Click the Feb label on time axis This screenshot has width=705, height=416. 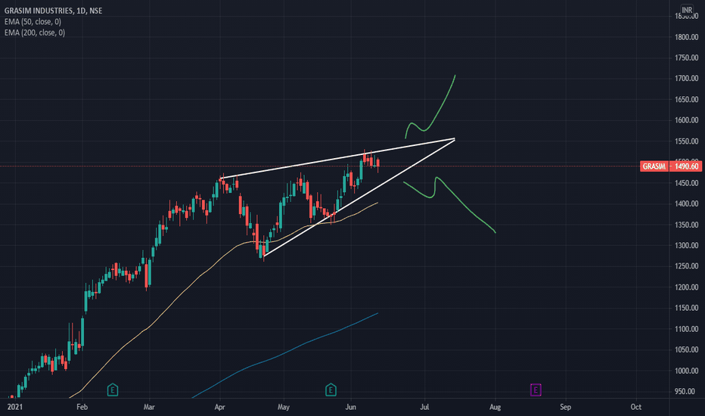(x=82, y=407)
